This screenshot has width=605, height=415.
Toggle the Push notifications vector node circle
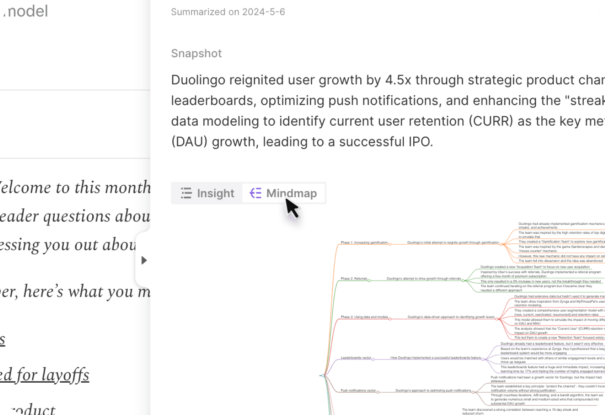click(x=378, y=392)
